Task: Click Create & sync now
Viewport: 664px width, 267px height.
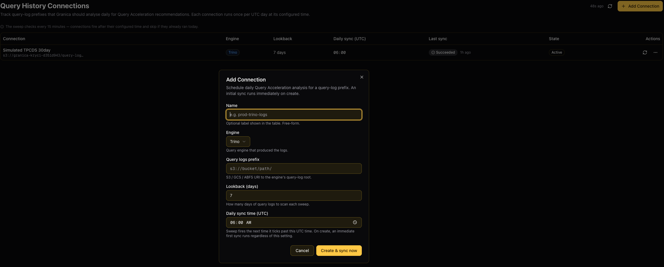Action: click(x=339, y=251)
